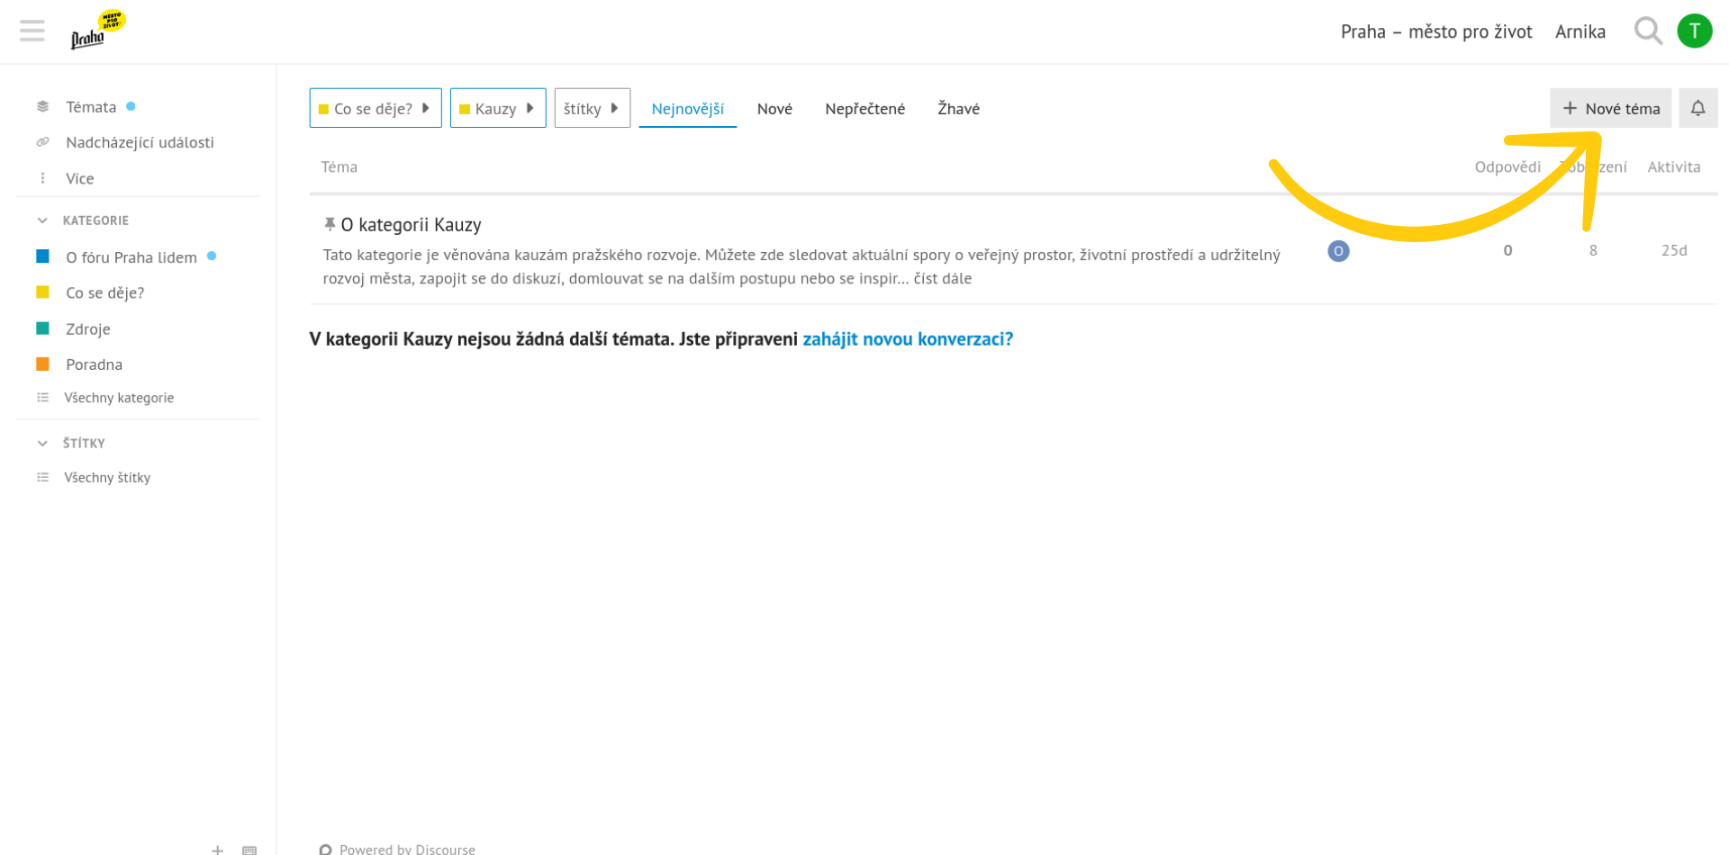
Task: Sort topics by Aktivita column
Action: pos(1673,166)
